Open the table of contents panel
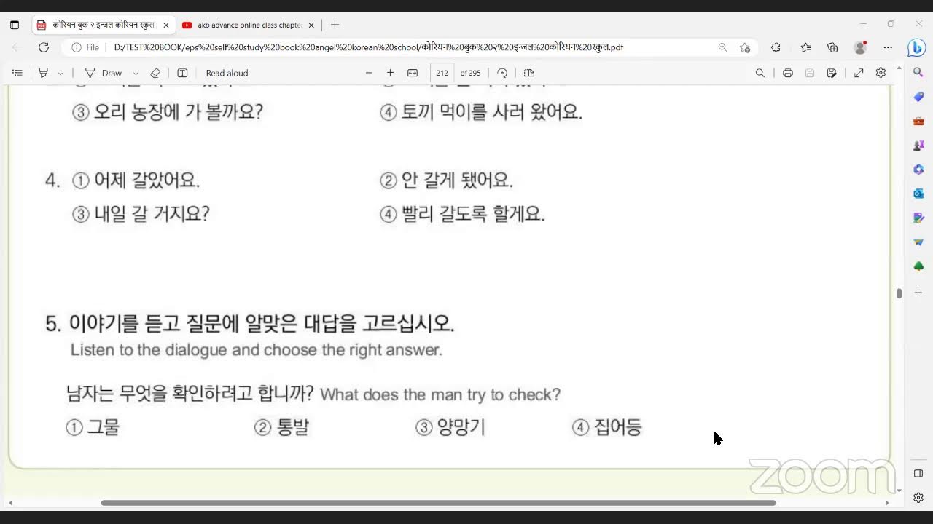Viewport: 933px width, 524px height. coord(17,73)
